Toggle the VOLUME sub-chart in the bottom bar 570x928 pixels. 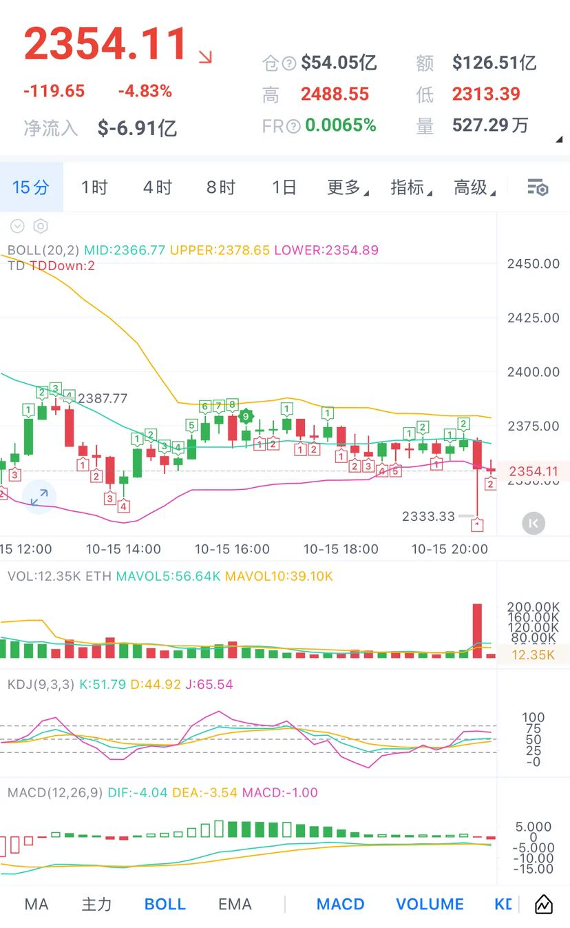point(430,904)
